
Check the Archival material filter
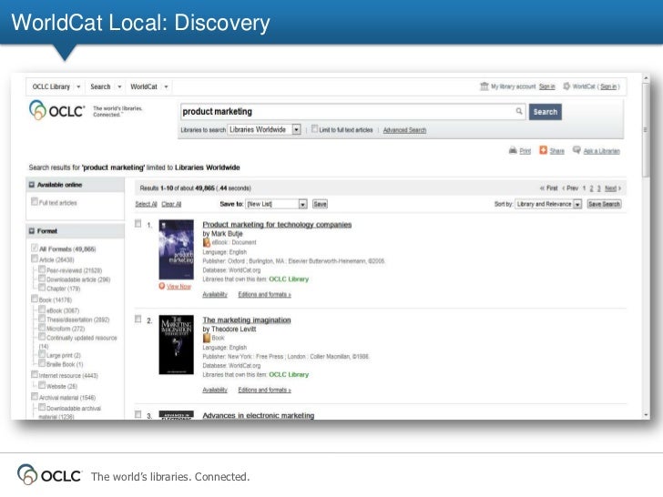point(35,397)
